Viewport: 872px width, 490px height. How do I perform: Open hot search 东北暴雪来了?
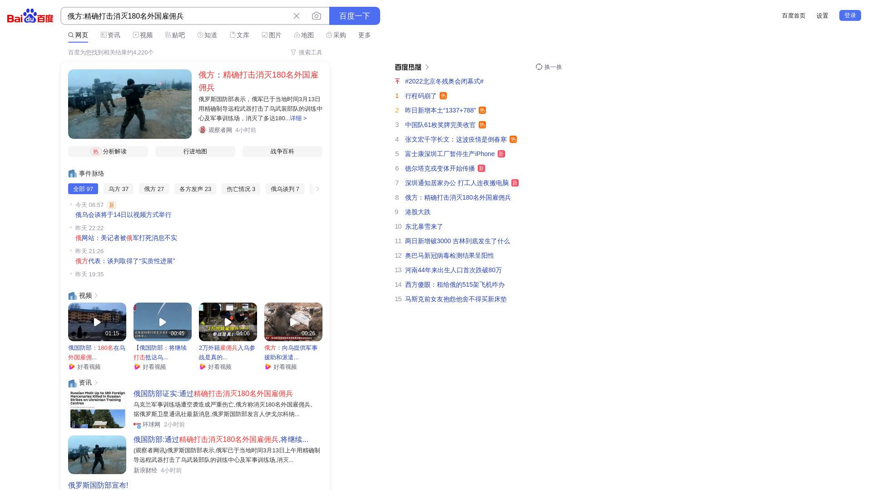point(424,226)
